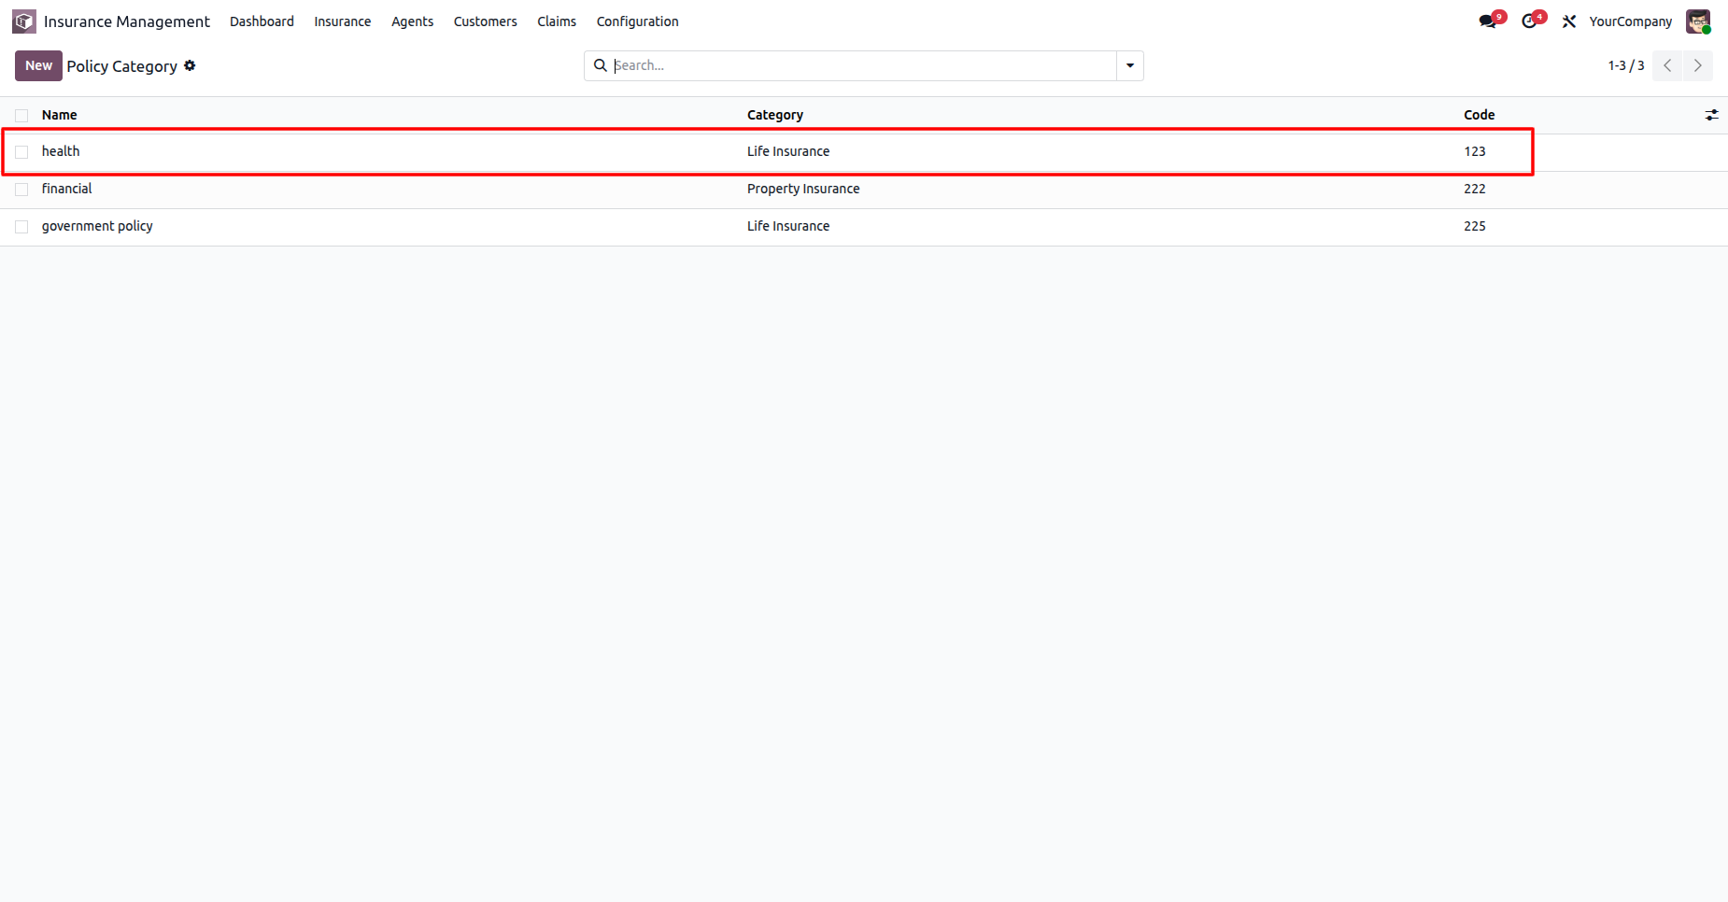This screenshot has height=902, width=1728.
Task: Click code 123 cell
Action: (x=1475, y=151)
